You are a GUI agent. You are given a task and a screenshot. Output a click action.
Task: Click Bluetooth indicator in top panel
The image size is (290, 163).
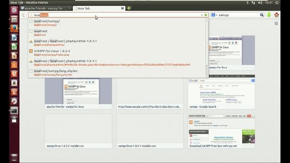(247, 3)
